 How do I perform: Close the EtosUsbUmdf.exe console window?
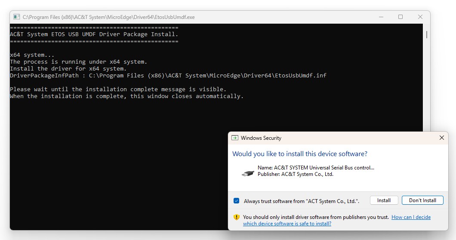420,17
